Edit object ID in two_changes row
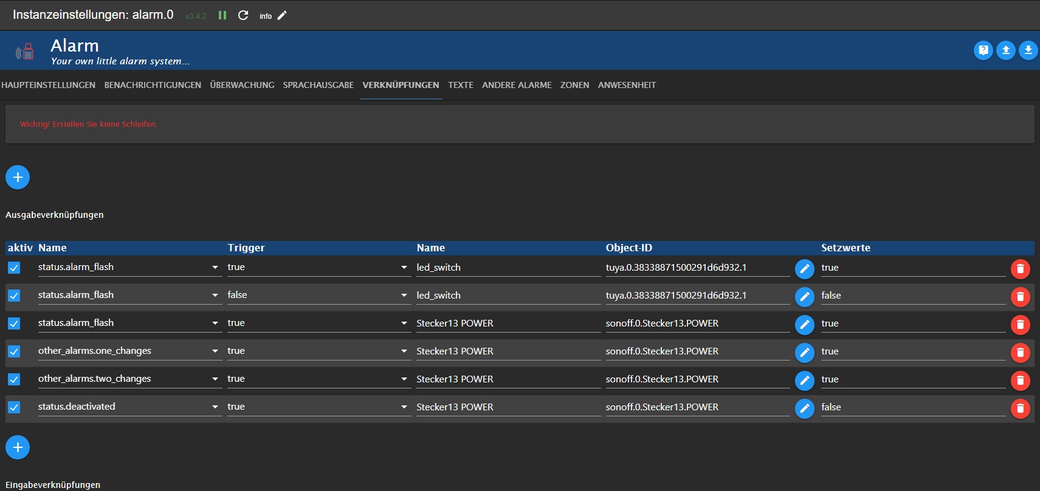Screen dimensions: 1040x491 (x=805, y=380)
